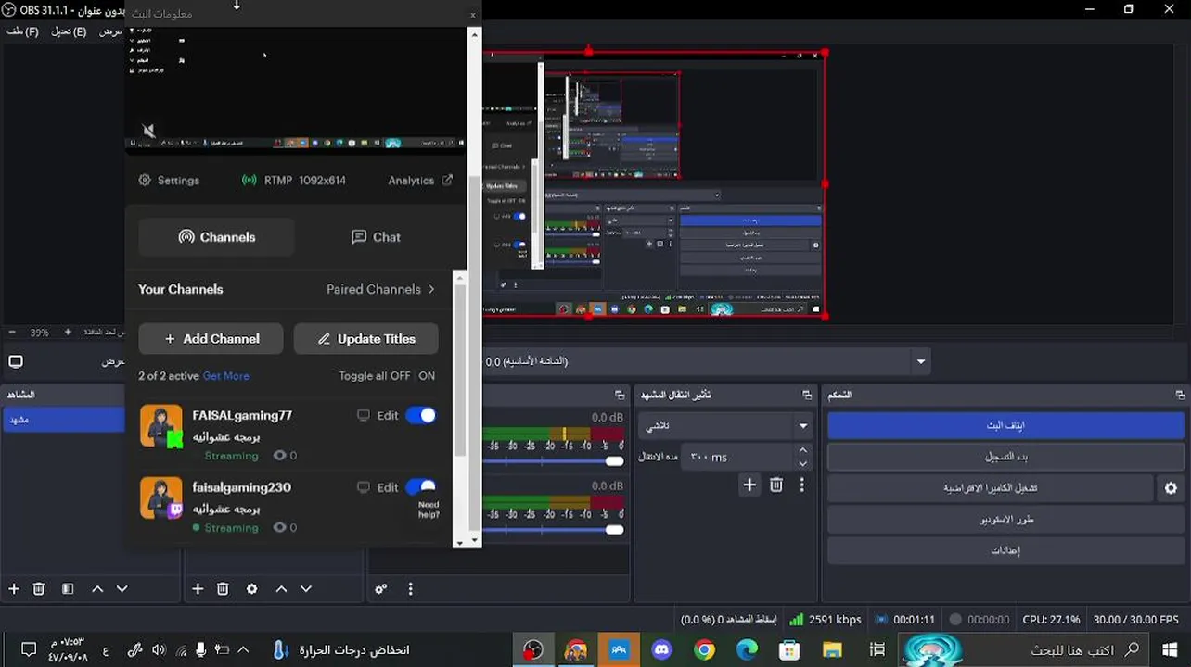Increase transition duration stepper up arrow
This screenshot has width=1191, height=667.
point(803,450)
